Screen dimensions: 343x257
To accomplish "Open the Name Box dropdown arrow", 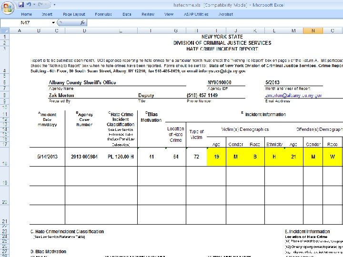I will pos(53,22).
